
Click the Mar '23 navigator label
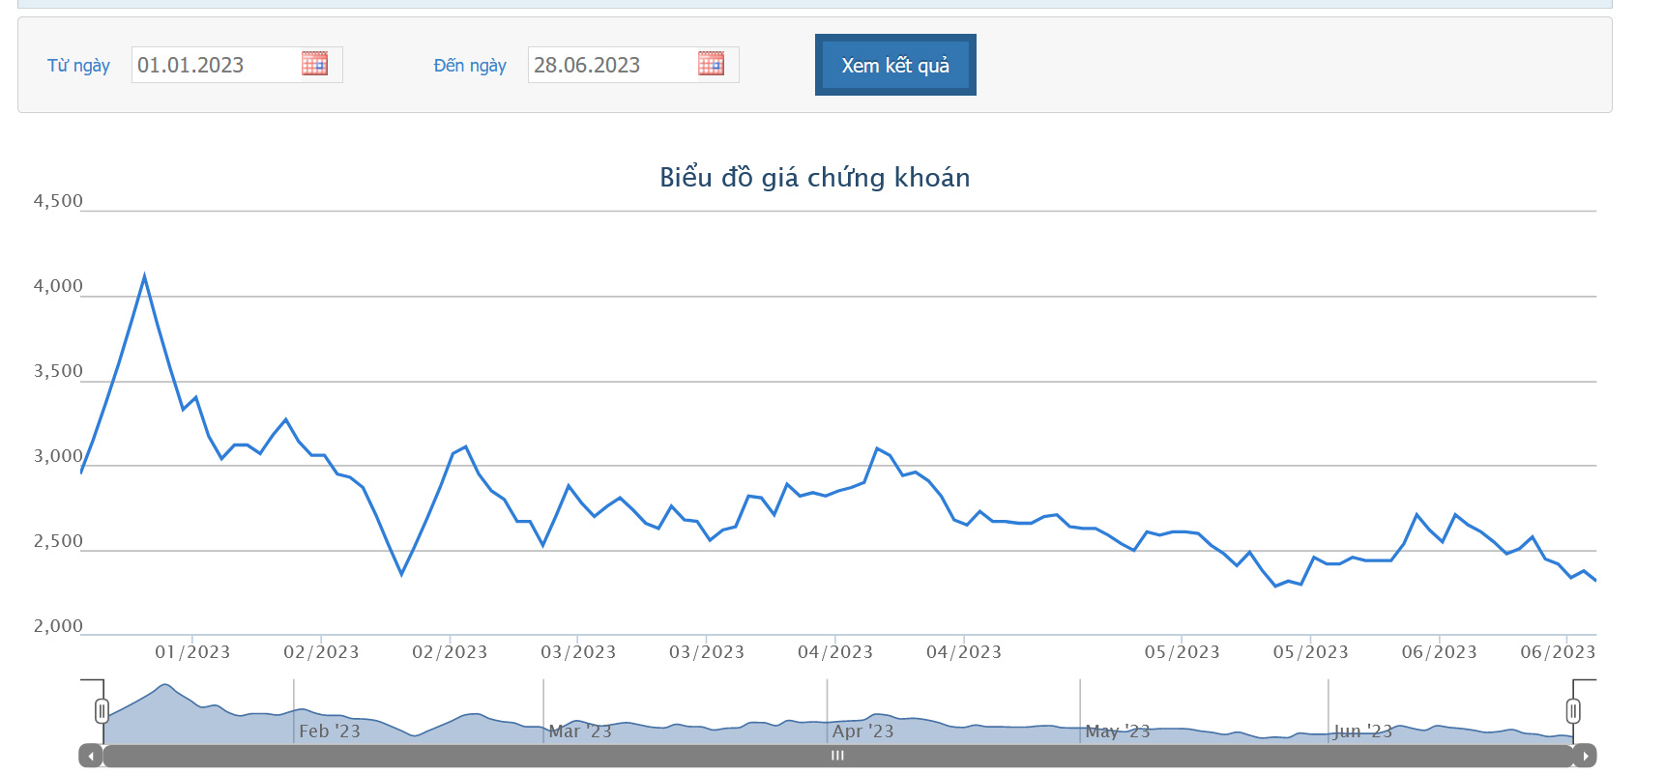(580, 731)
